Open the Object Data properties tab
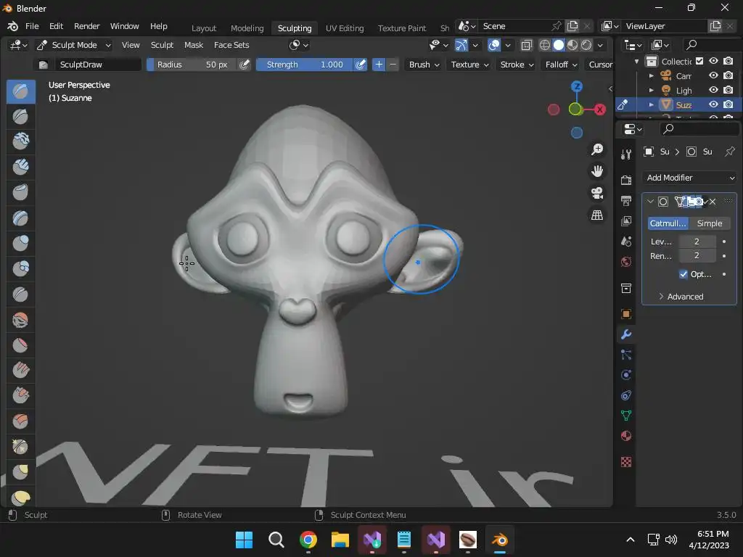The height and width of the screenshot is (557, 743). [626, 416]
